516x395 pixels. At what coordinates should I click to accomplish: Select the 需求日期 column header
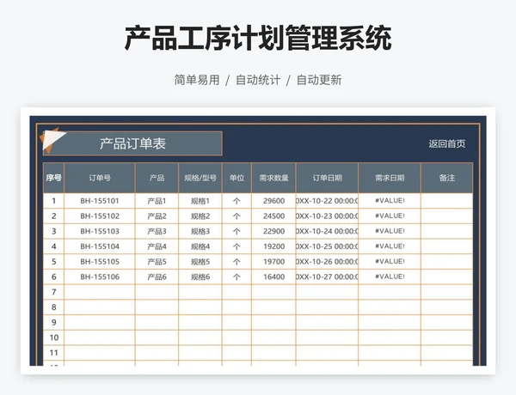coord(390,178)
